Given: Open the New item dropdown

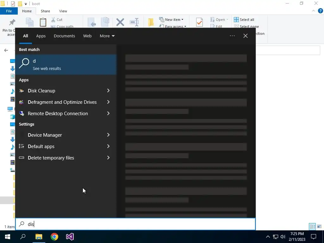Looking at the screenshot, I should 171,20.
